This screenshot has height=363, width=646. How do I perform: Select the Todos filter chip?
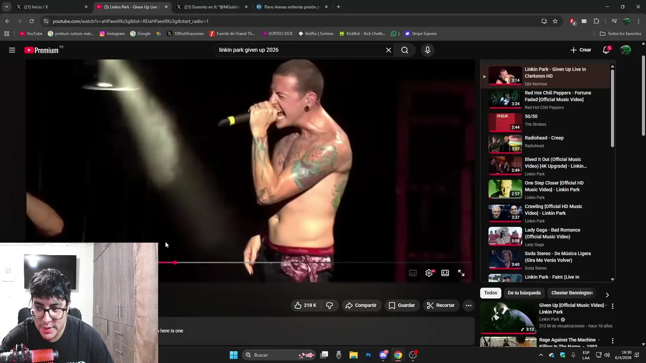491,293
